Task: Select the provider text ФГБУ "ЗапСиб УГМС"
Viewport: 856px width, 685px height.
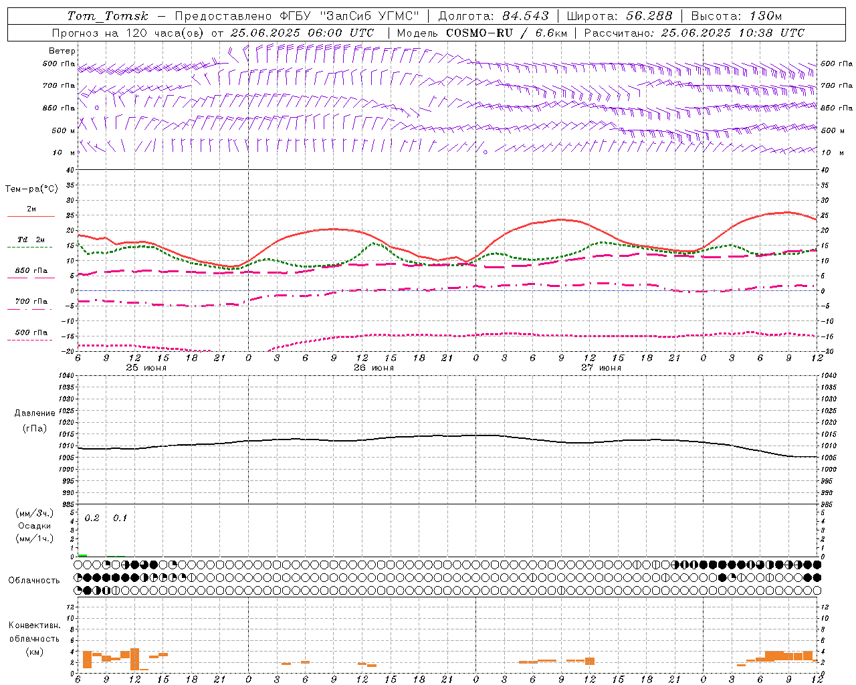Action: coord(350,16)
